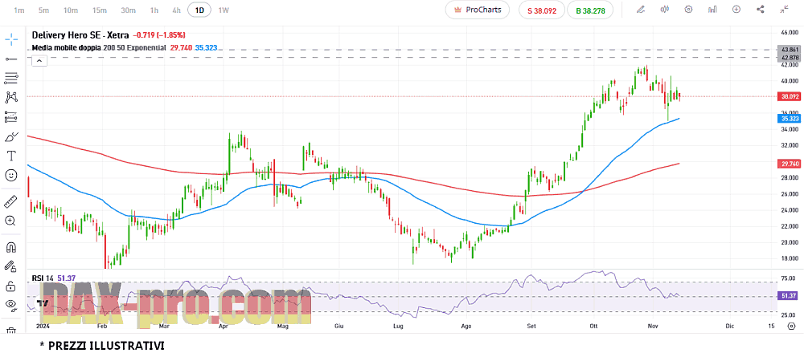
Task: Click the blue 35.323 EMA price label
Action: click(790, 119)
